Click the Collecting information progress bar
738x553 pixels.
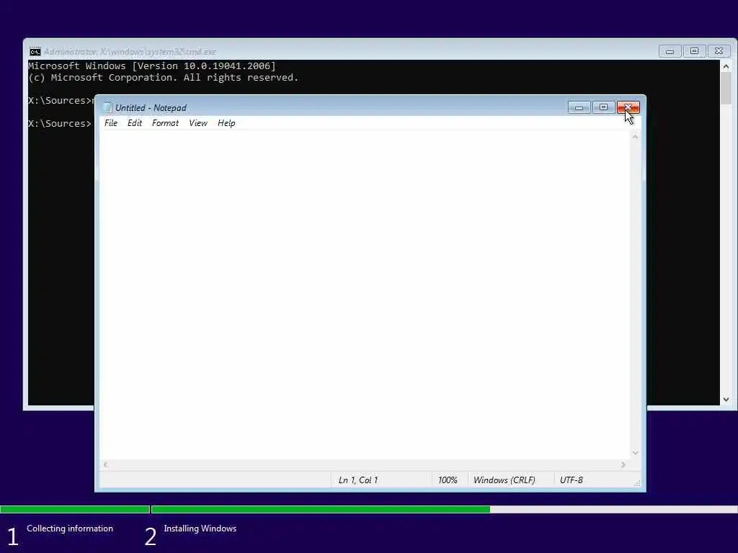coord(75,509)
